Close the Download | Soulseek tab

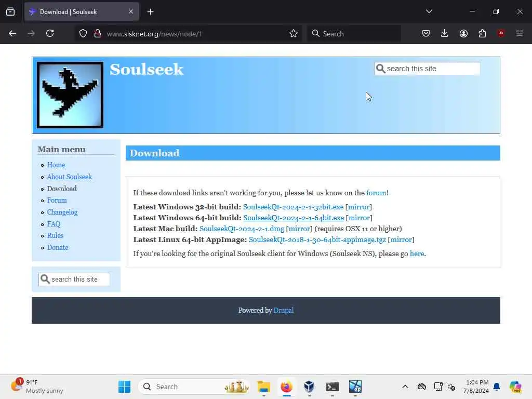[x=131, y=12]
